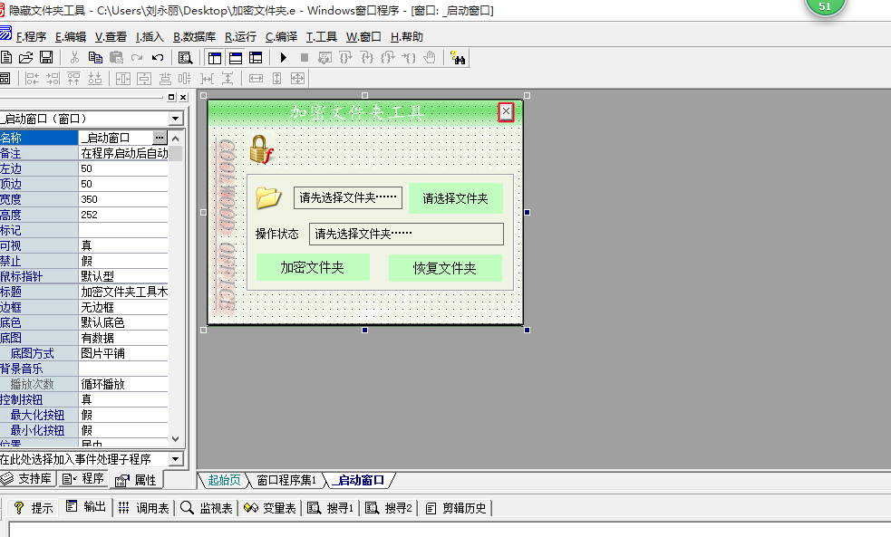Open the W.窗口 menu
This screenshot has height=537, width=891.
(x=363, y=37)
